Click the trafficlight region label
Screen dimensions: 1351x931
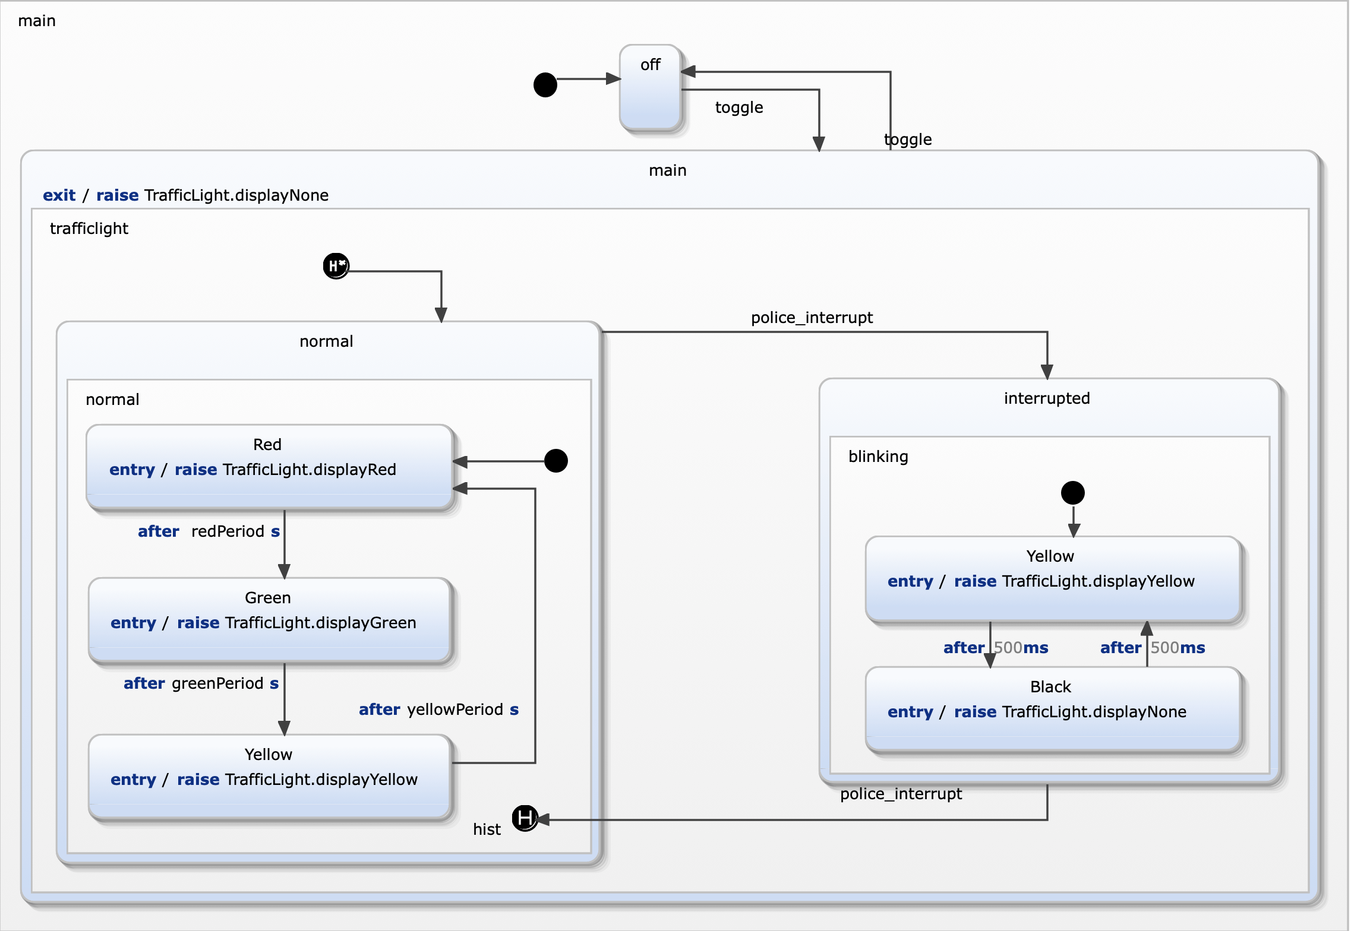89,229
